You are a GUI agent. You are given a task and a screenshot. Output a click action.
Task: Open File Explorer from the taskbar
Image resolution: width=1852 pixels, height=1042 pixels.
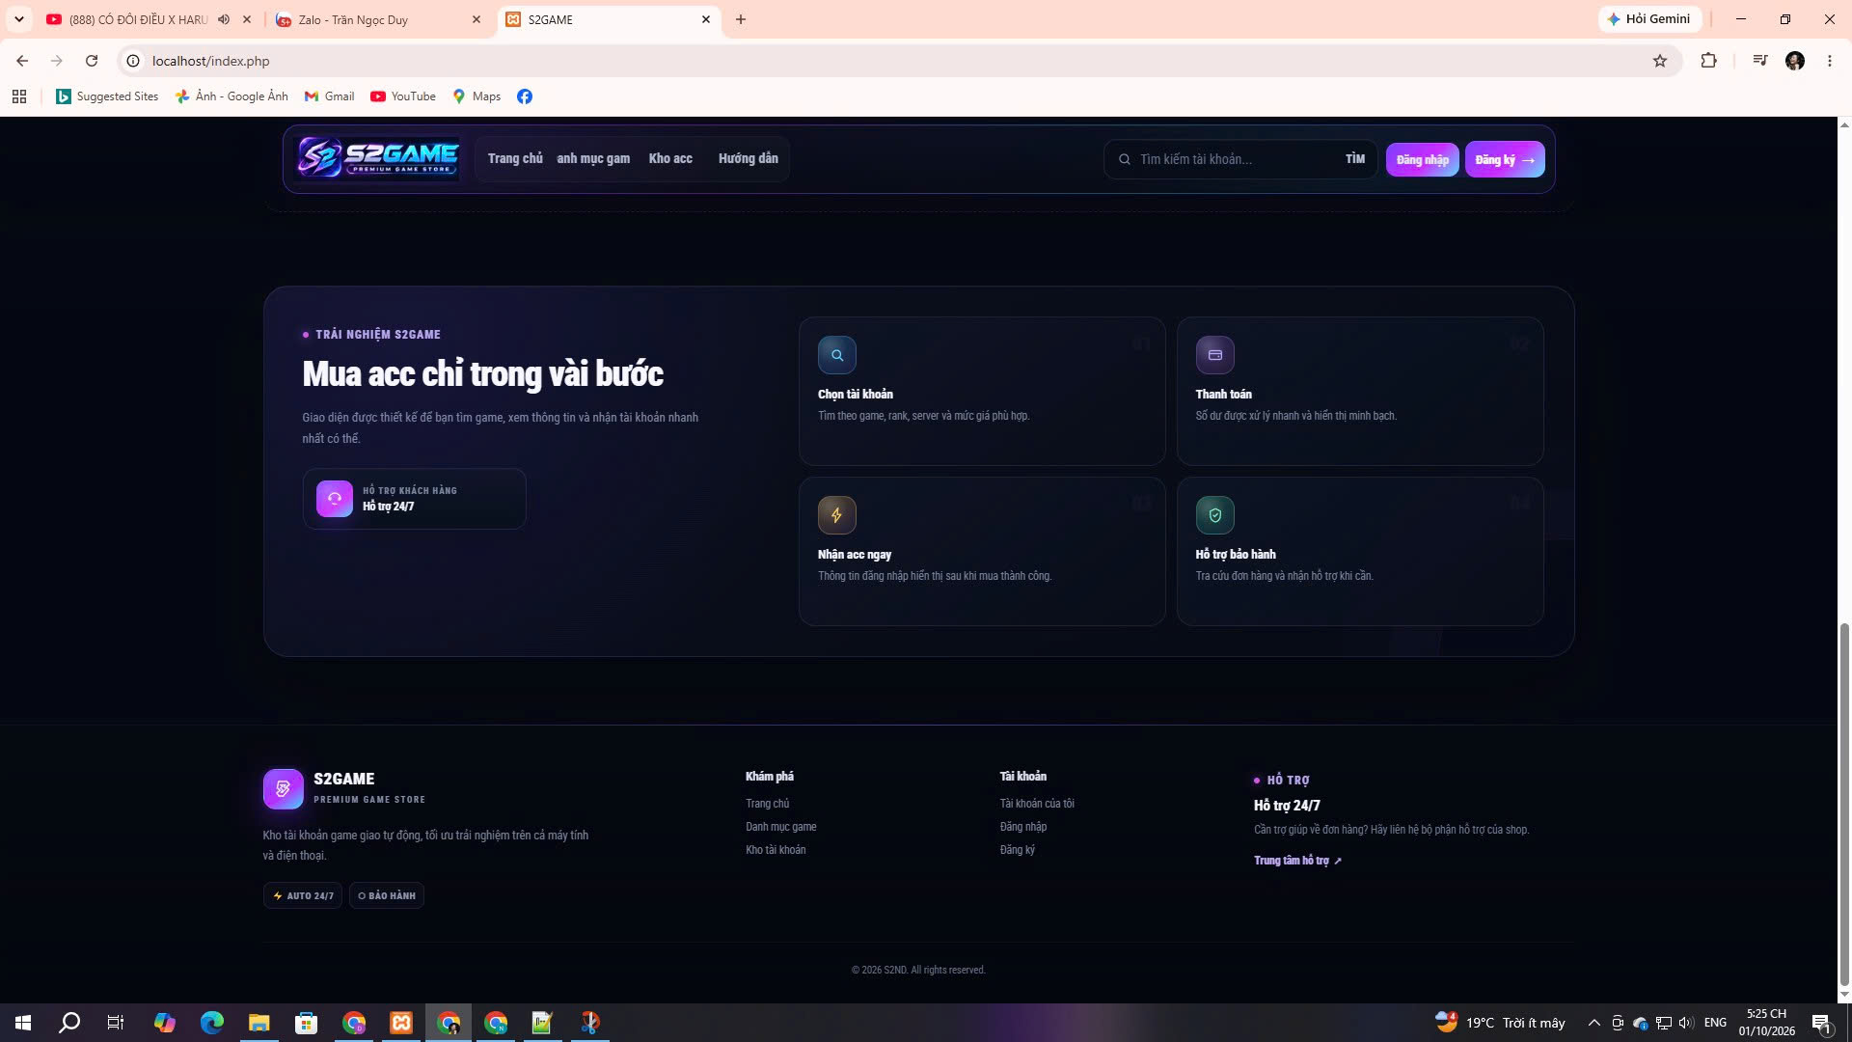coord(259,1023)
